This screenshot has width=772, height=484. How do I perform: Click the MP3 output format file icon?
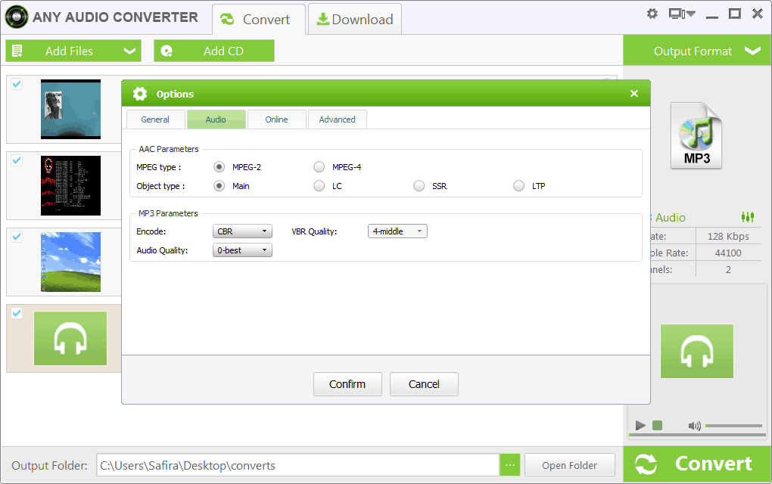coord(696,136)
